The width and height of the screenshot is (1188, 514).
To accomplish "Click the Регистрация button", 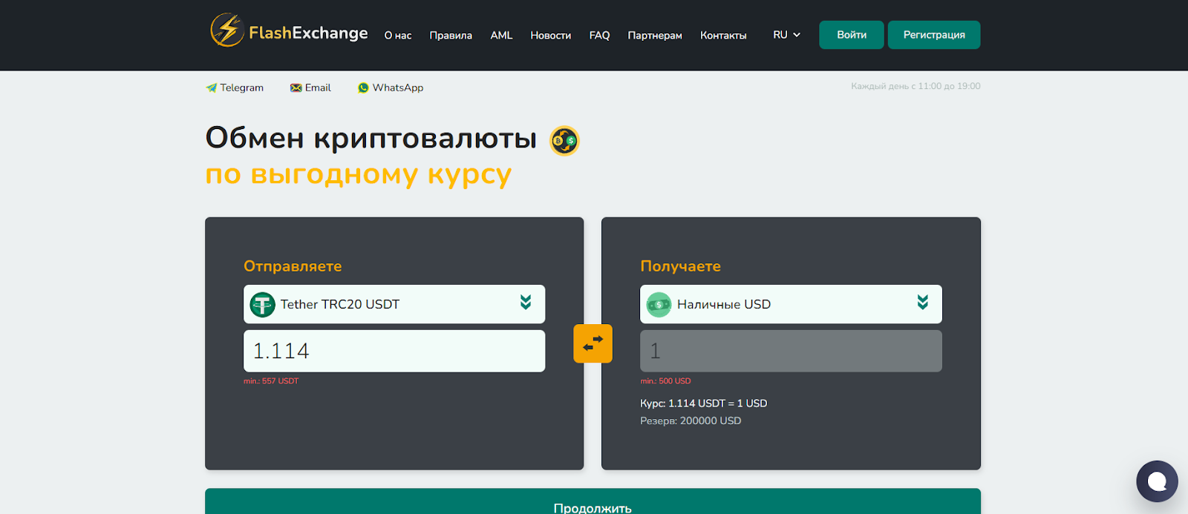I will [934, 35].
